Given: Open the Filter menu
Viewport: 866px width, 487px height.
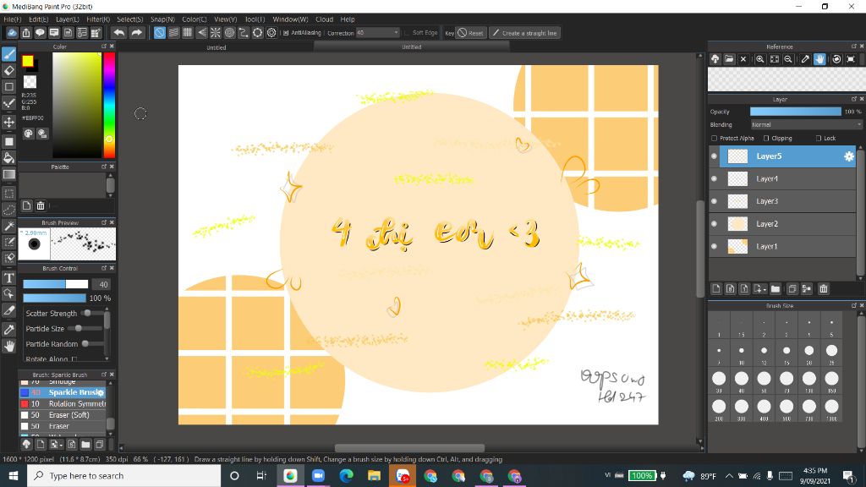Looking at the screenshot, I should [98, 19].
